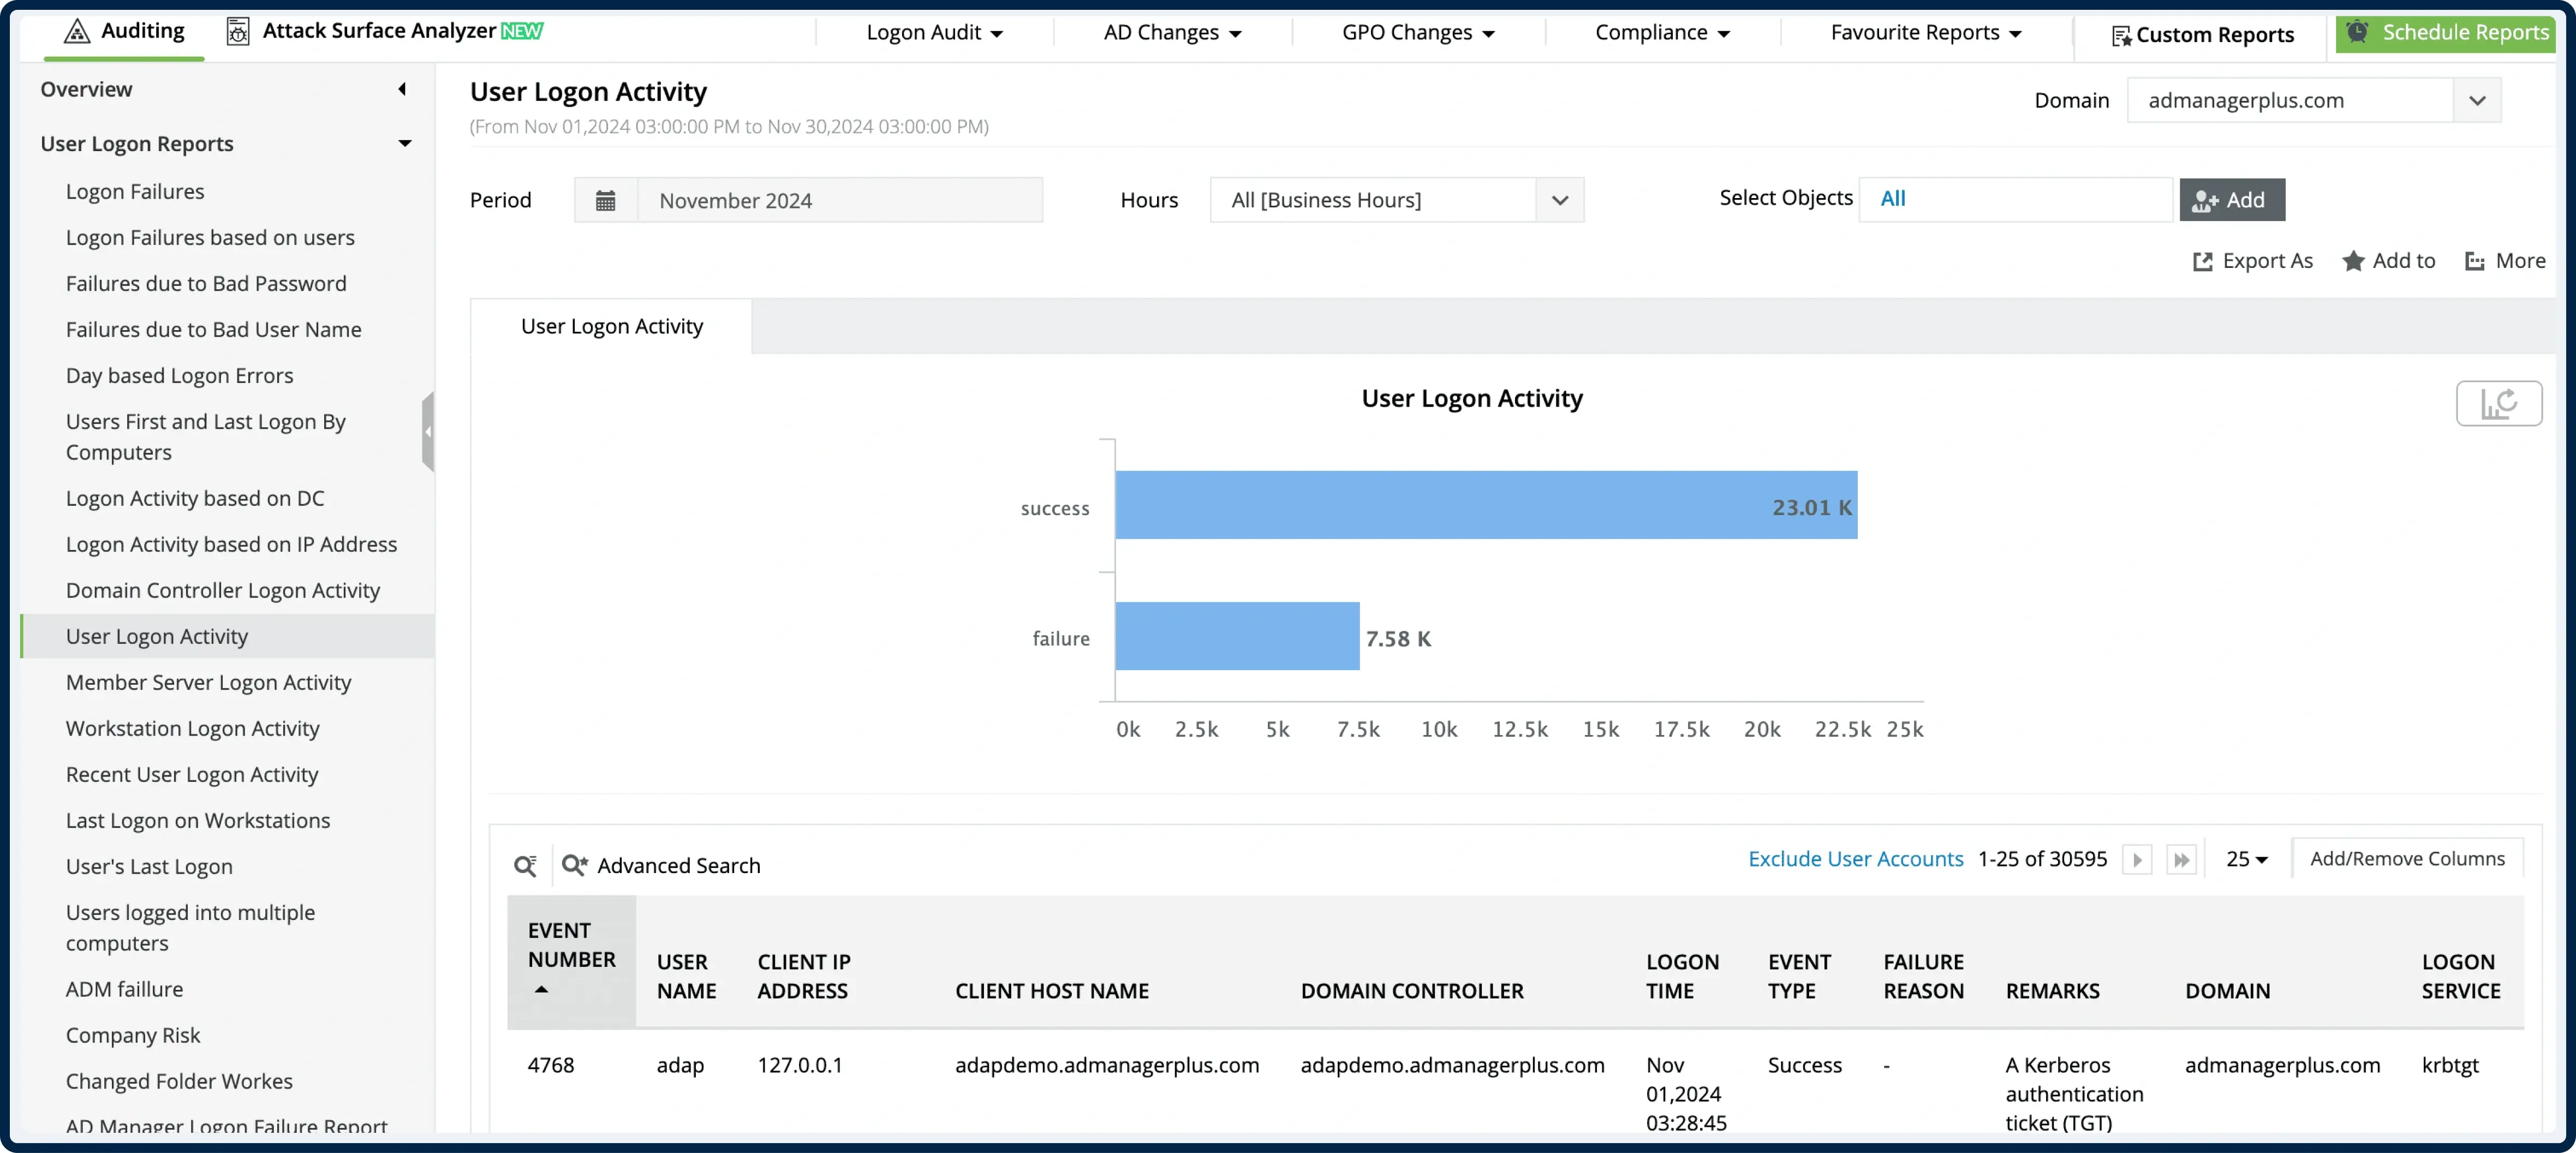Change rows per page using the 25 dropdown
This screenshot has width=2576, height=1153.
(2246, 858)
